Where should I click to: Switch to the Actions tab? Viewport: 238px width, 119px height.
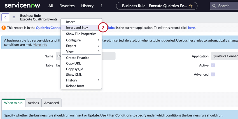tap(33, 103)
